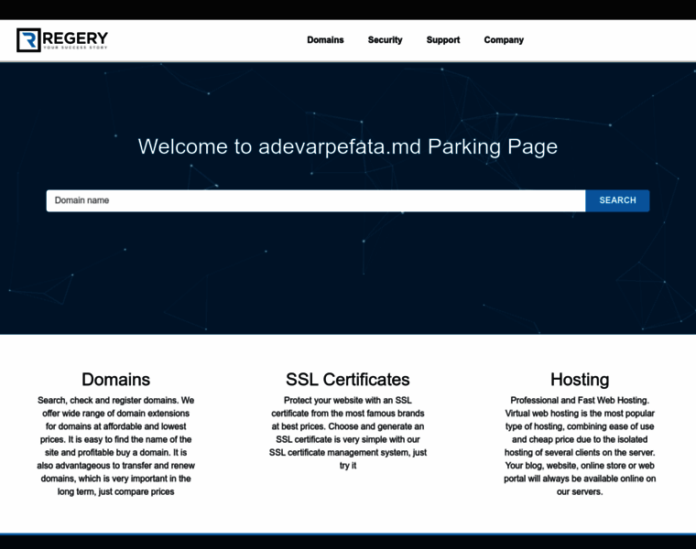Click the web hosting description paragraph
The height and width of the screenshot is (549, 696).
click(x=580, y=446)
